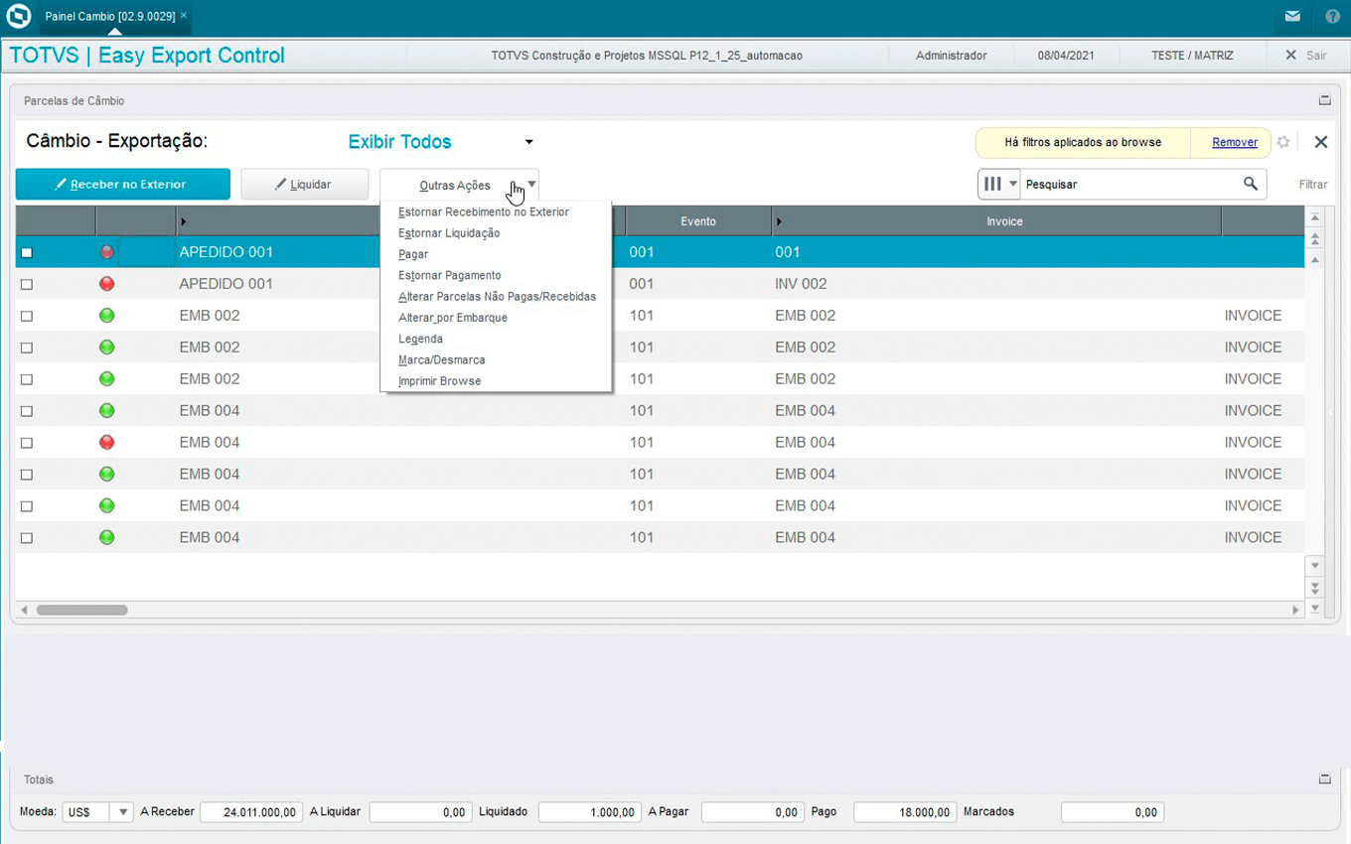1351x844 pixels.
Task: Open the mail envelope icon
Action: (x=1291, y=17)
